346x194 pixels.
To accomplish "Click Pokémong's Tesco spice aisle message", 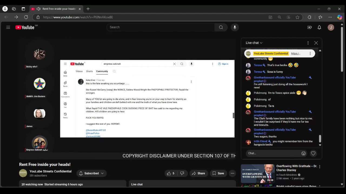I will (x=287, y=93).
